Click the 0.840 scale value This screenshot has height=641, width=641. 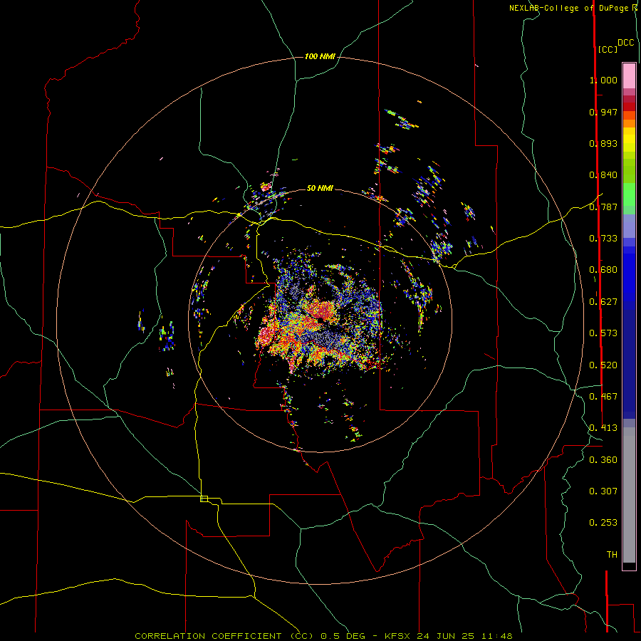[603, 175]
